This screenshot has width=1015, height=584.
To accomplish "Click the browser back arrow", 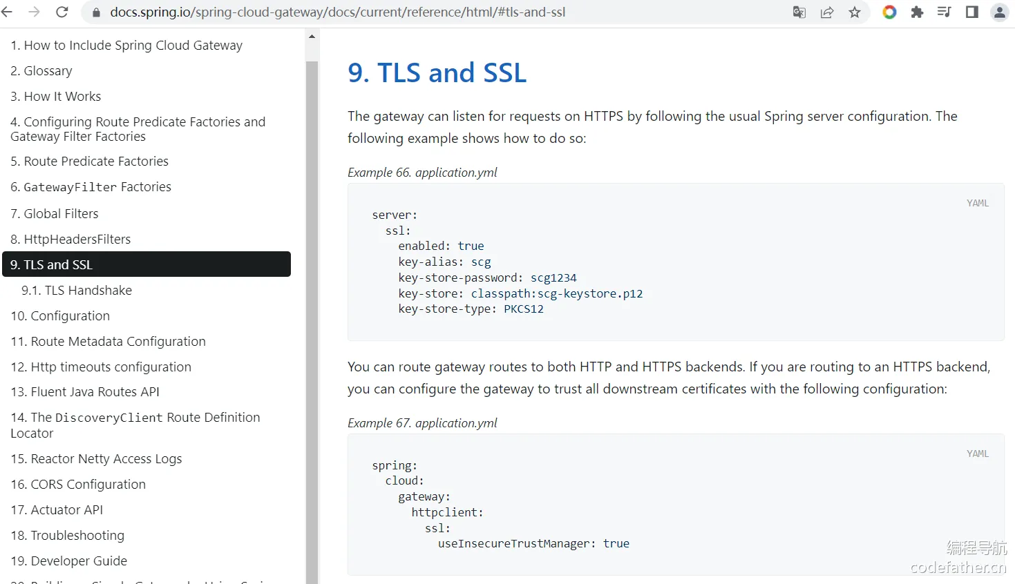I will (x=8, y=12).
